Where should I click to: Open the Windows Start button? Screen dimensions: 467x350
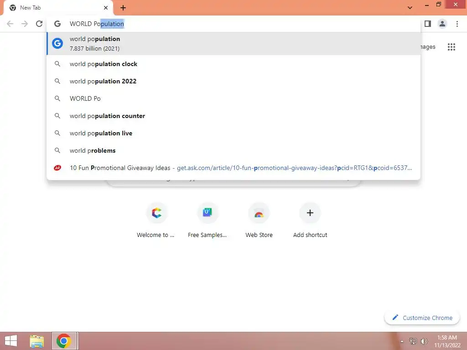coord(11,341)
